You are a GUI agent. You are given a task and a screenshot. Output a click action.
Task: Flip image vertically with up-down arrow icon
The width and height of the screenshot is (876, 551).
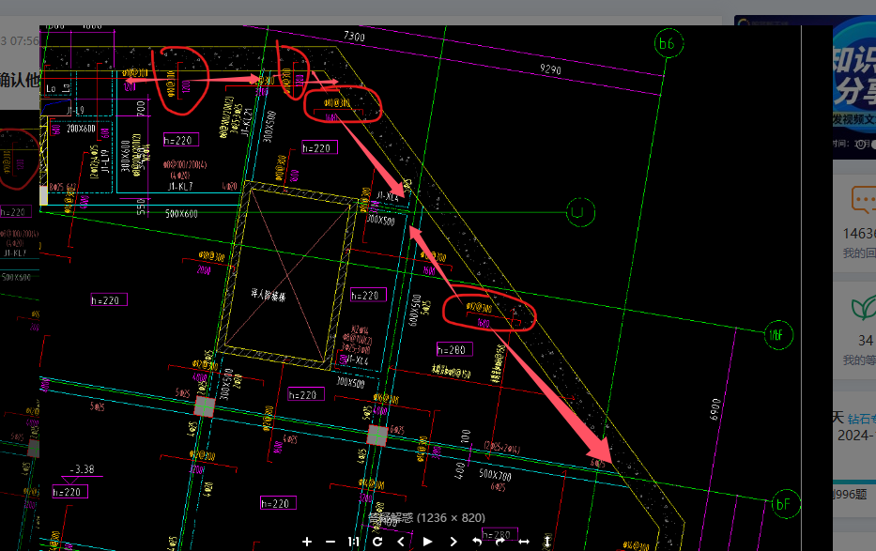coord(547,542)
